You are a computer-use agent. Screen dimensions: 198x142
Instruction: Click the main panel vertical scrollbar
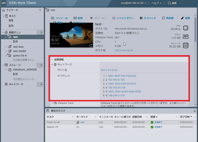click(x=195, y=30)
